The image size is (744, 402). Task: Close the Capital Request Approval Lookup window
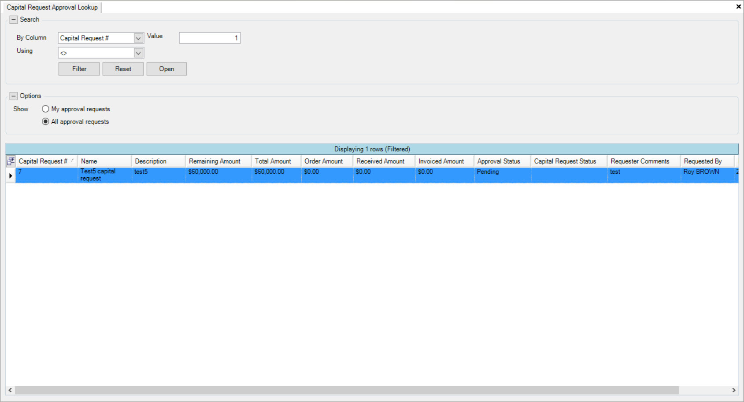pos(738,7)
